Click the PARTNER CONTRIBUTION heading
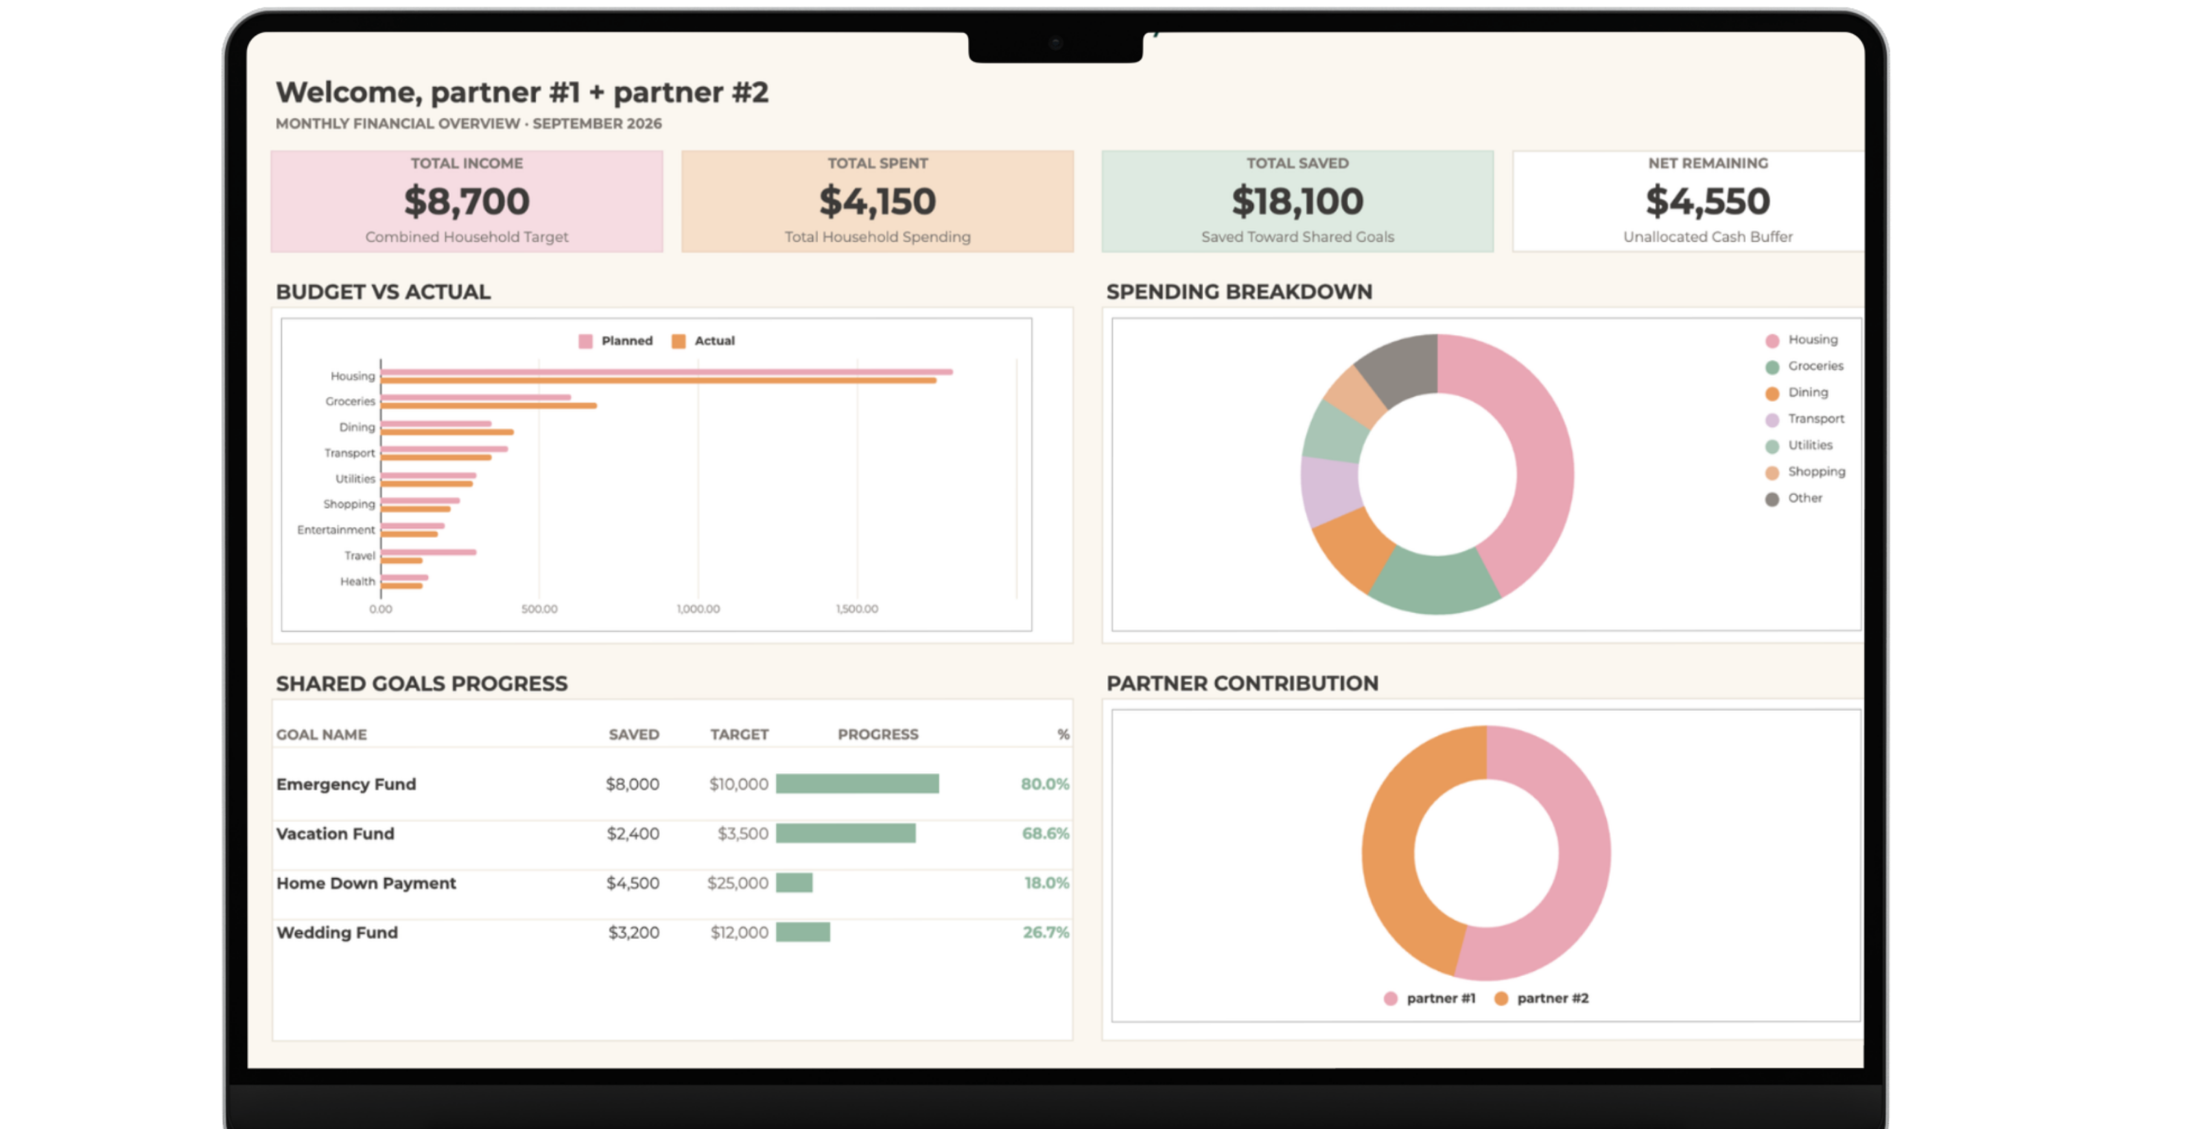This screenshot has height=1129, width=2188. coord(1243,683)
